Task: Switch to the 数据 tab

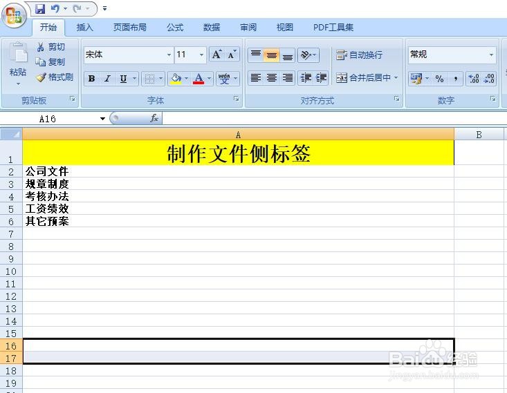Action: coord(212,28)
